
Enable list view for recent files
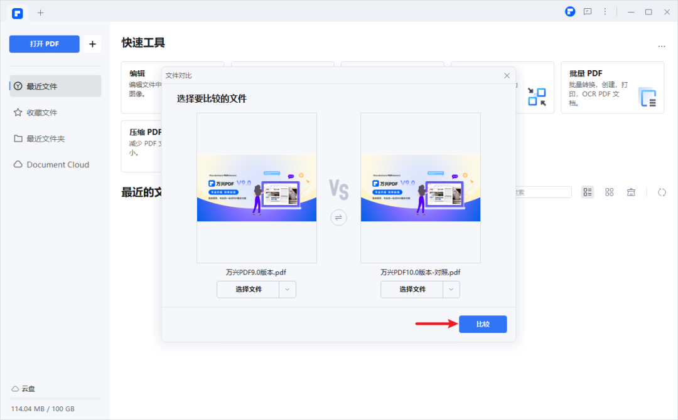[588, 192]
